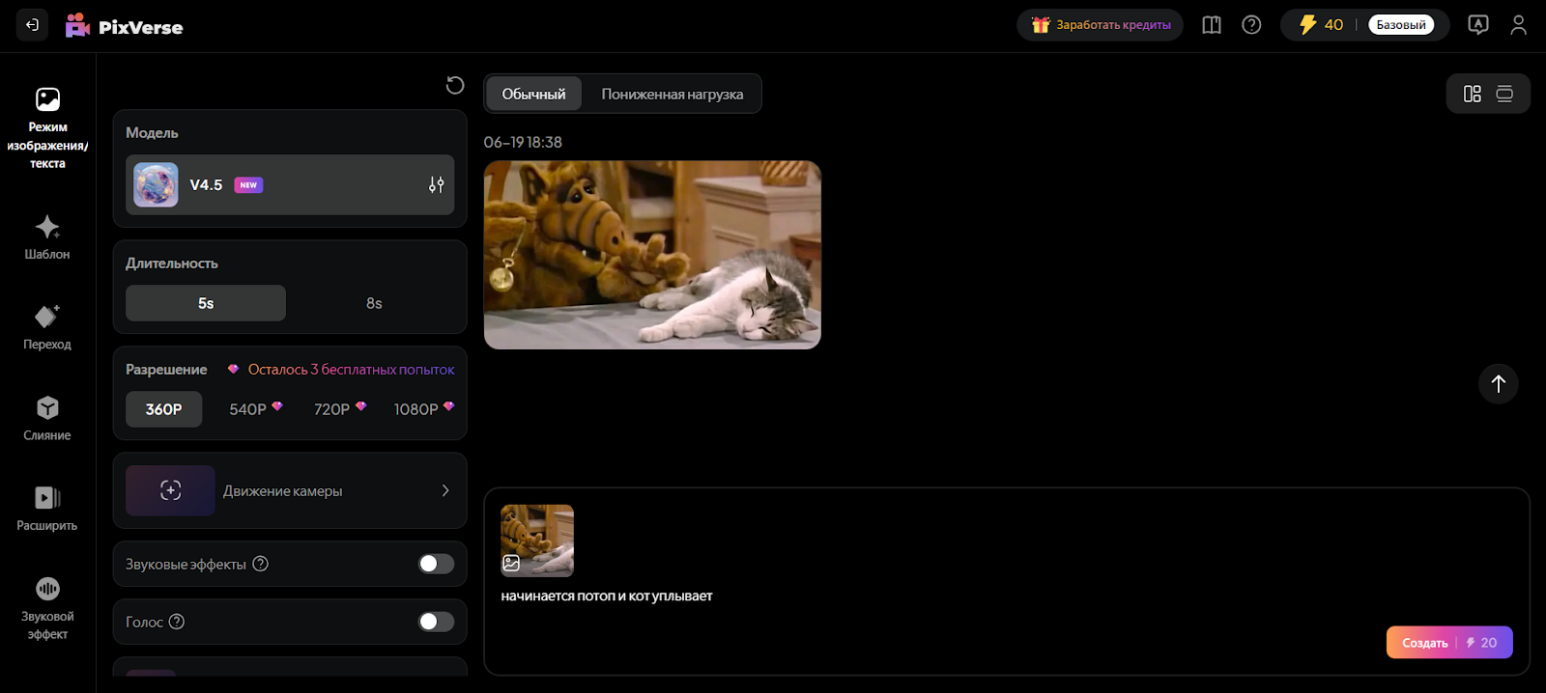Click the Базовый plan badge
1546x693 pixels.
1401,25
